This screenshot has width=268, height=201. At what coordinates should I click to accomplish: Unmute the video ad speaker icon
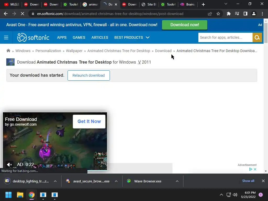coord(9,164)
